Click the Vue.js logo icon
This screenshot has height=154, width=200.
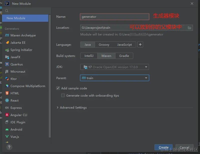[x=7, y=137]
